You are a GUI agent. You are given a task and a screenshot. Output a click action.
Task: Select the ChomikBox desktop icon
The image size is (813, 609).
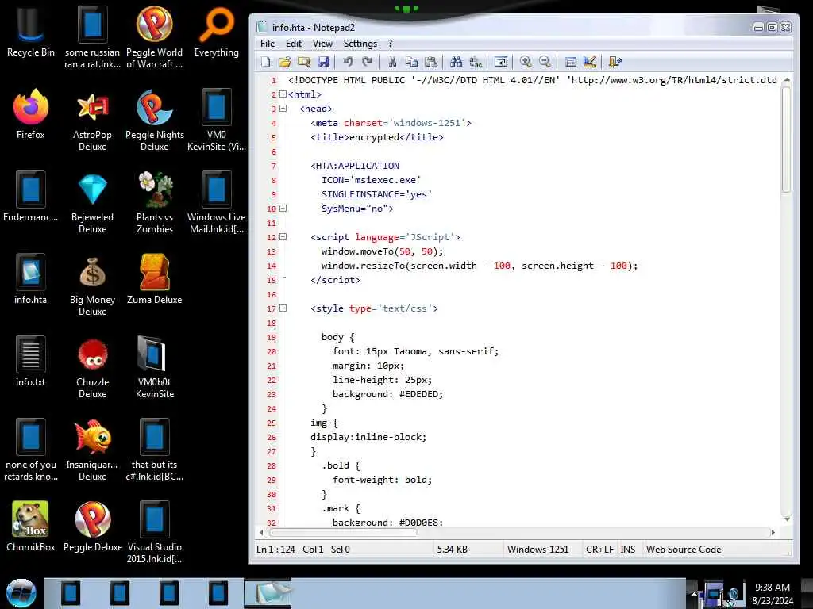31,527
